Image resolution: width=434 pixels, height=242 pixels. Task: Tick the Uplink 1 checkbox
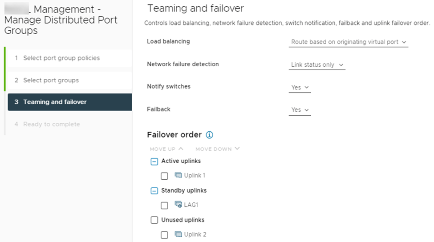(164, 176)
